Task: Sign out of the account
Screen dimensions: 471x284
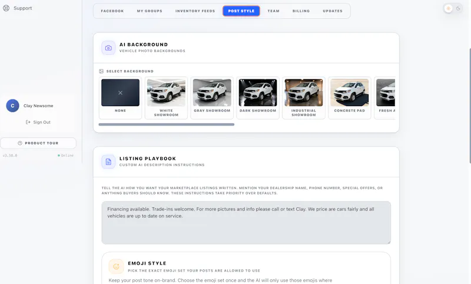Action: (38, 122)
